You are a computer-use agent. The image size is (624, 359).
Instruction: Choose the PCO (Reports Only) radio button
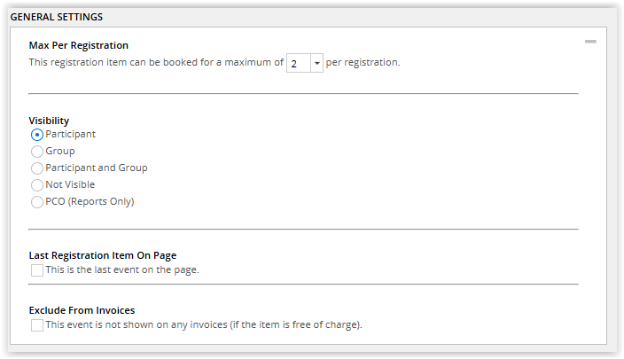pyautogui.click(x=37, y=202)
